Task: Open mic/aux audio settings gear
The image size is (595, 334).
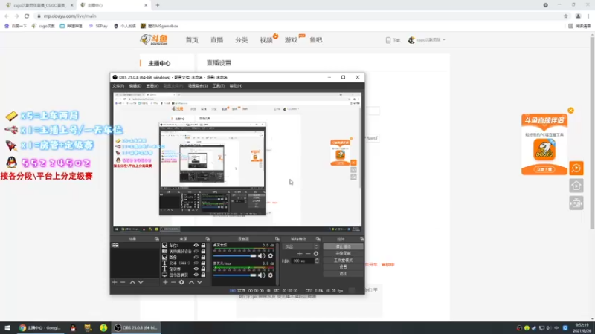Action: (x=271, y=275)
